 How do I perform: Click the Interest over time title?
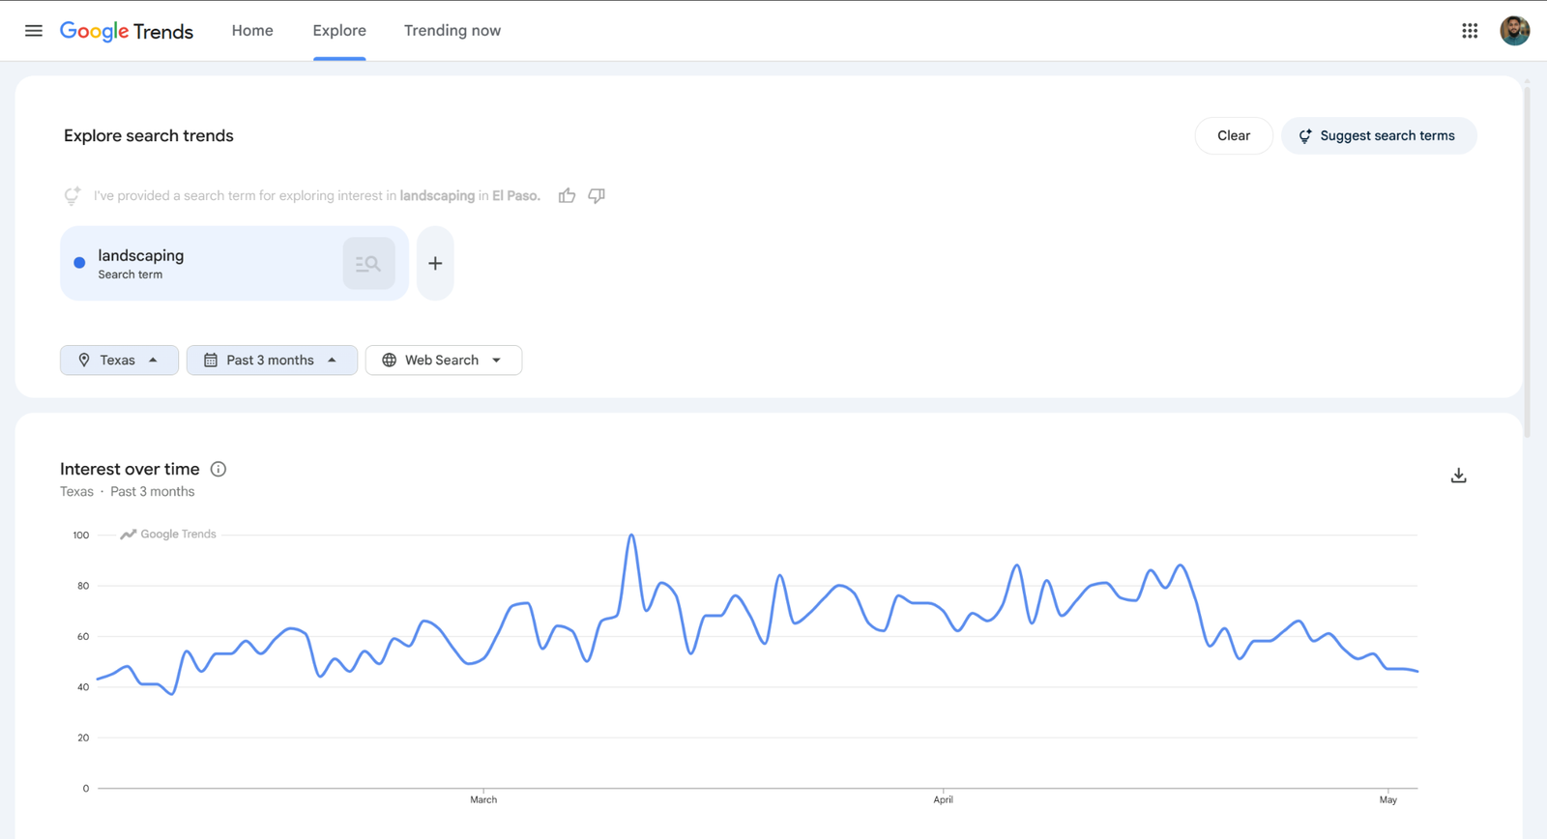tap(130, 470)
